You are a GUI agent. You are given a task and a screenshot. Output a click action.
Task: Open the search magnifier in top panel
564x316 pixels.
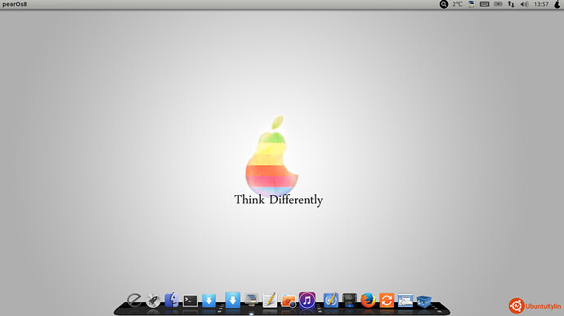point(444,4)
